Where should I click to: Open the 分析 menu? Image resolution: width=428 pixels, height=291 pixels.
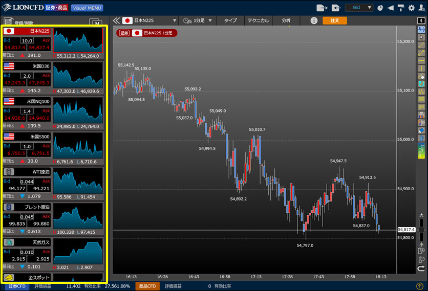tap(286, 21)
